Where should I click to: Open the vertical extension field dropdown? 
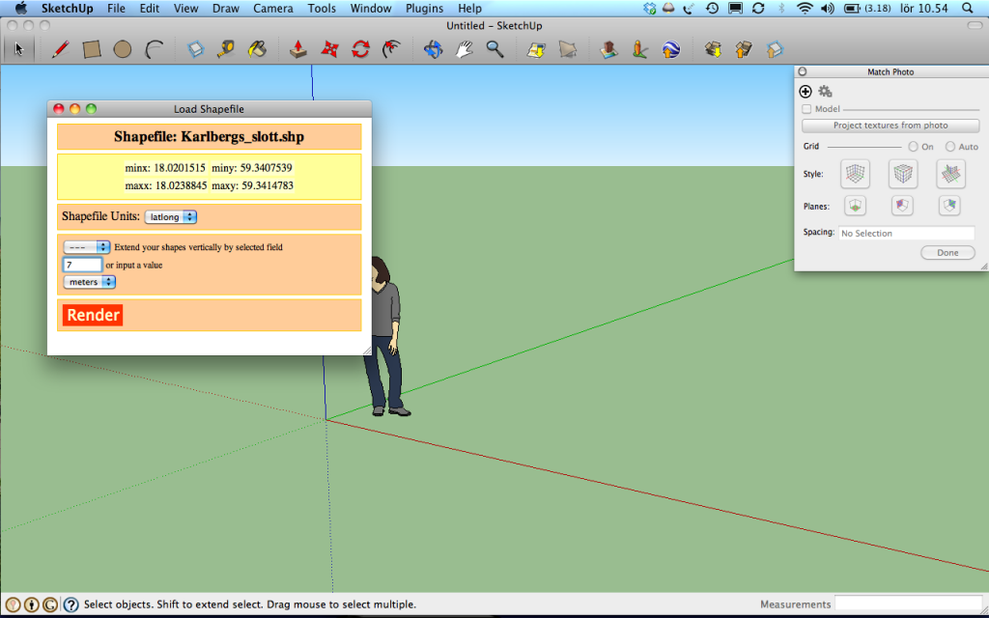pyautogui.click(x=87, y=247)
